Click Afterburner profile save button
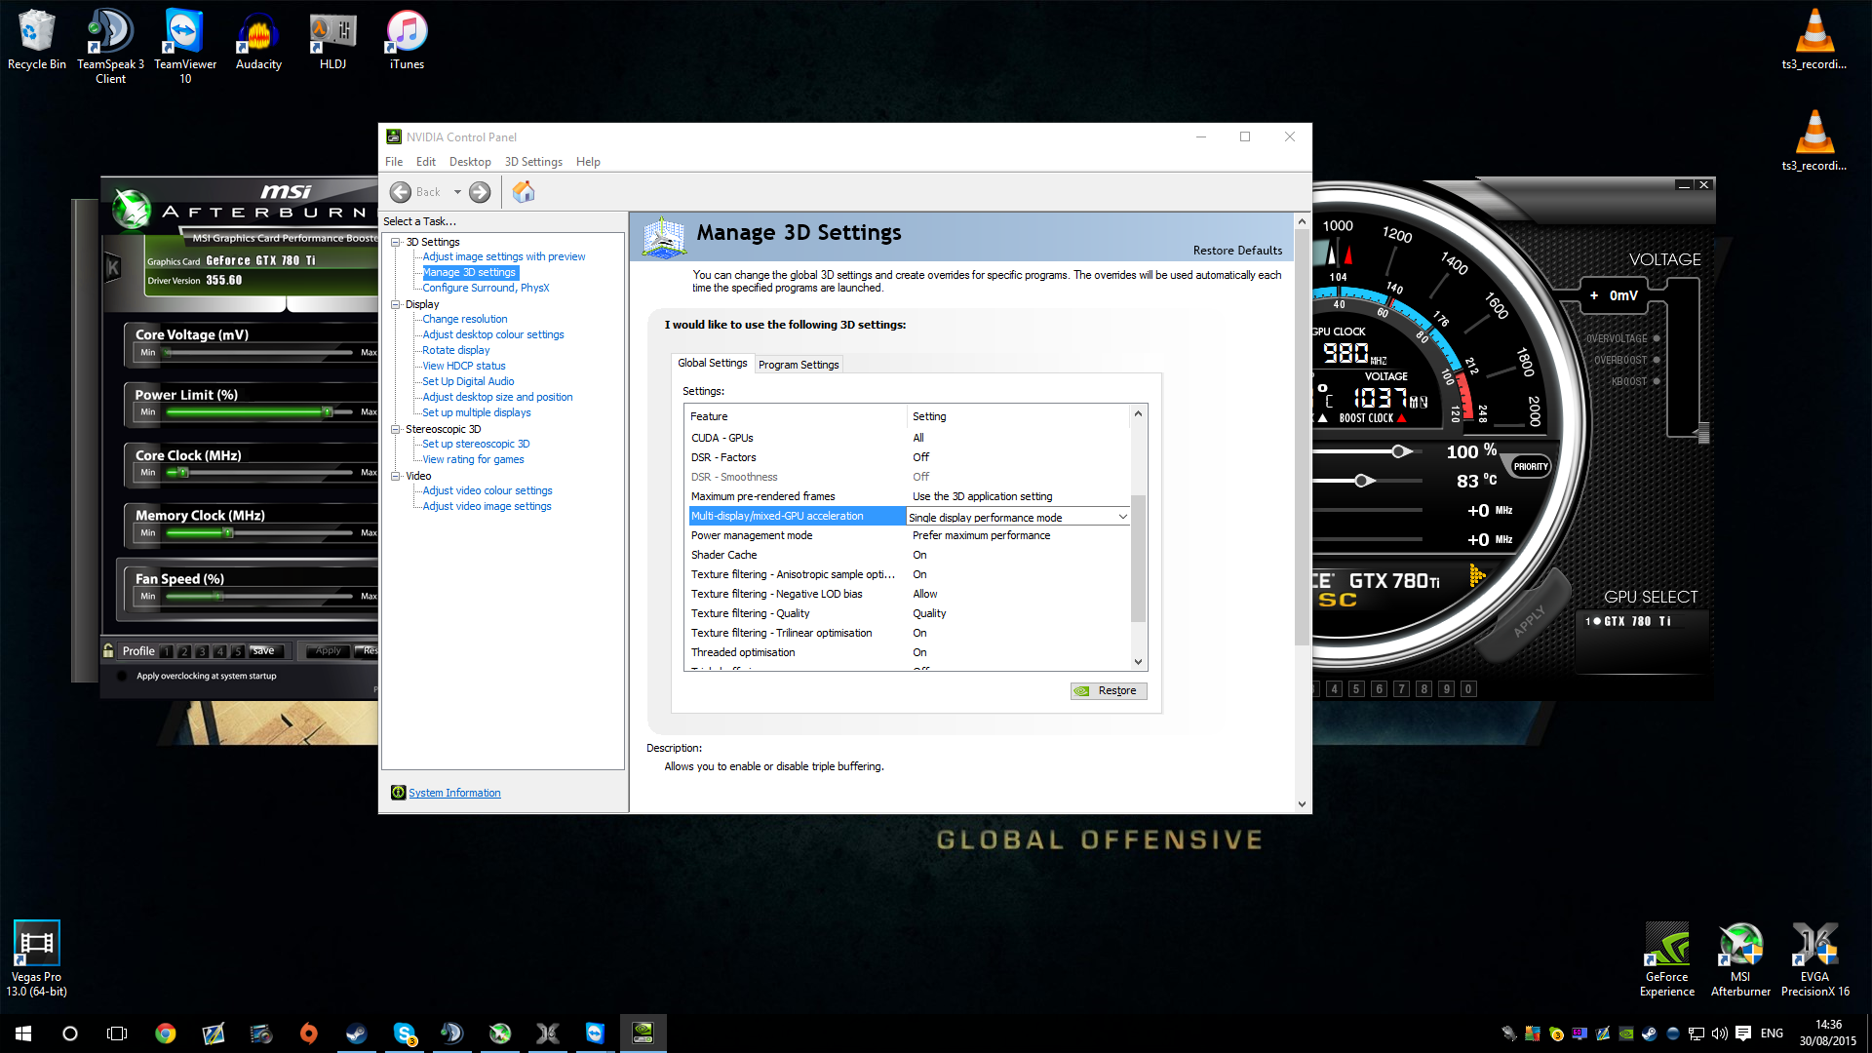This screenshot has height=1053, width=1872. (265, 650)
